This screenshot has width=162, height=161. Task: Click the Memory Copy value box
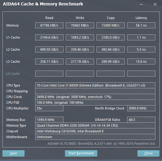[x=111, y=25]
